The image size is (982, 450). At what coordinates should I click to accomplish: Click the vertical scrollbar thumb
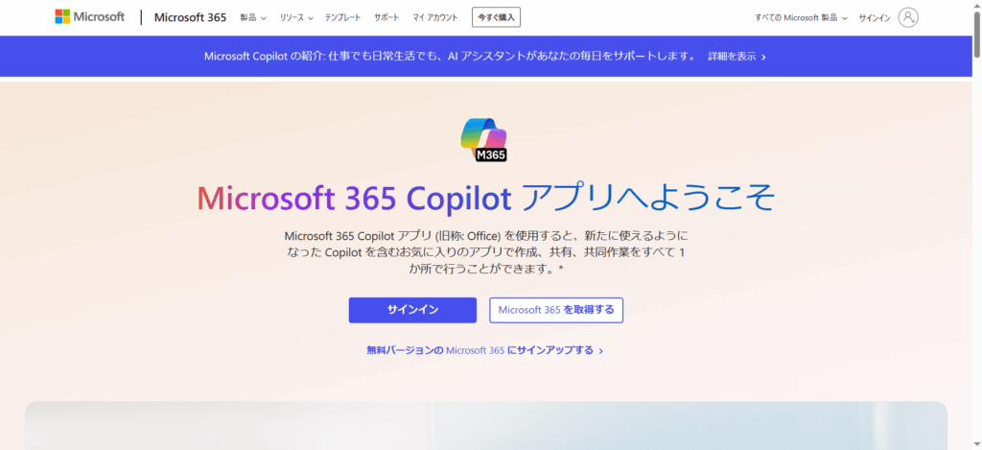pyautogui.click(x=976, y=34)
